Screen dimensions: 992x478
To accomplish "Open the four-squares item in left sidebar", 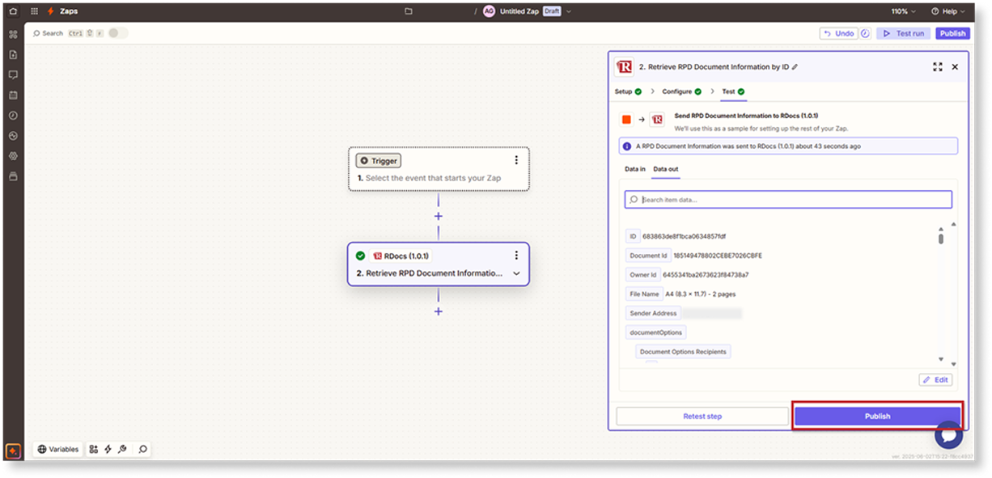I will [x=13, y=34].
